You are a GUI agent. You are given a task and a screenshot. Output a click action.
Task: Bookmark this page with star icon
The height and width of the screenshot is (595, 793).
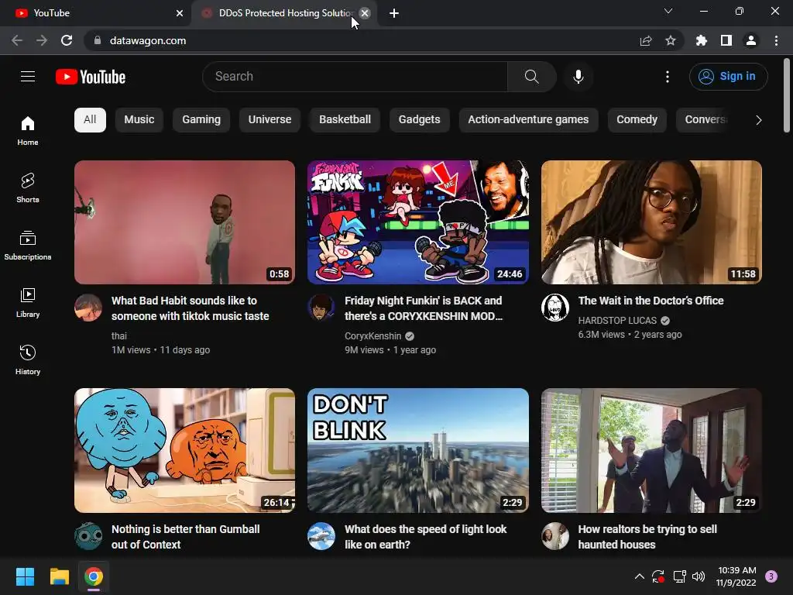click(x=671, y=40)
